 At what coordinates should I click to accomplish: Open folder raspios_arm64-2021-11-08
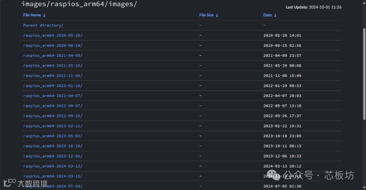click(x=53, y=76)
